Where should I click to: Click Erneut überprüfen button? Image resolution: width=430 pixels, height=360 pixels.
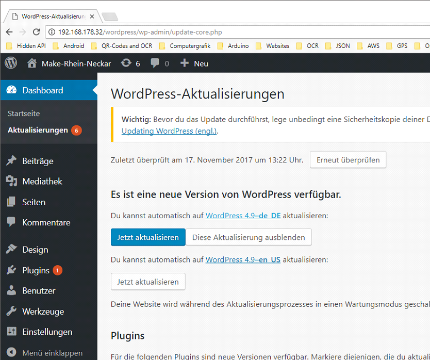(348, 160)
